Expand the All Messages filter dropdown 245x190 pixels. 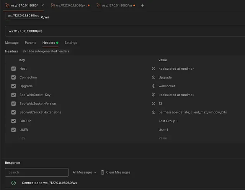tap(84, 172)
